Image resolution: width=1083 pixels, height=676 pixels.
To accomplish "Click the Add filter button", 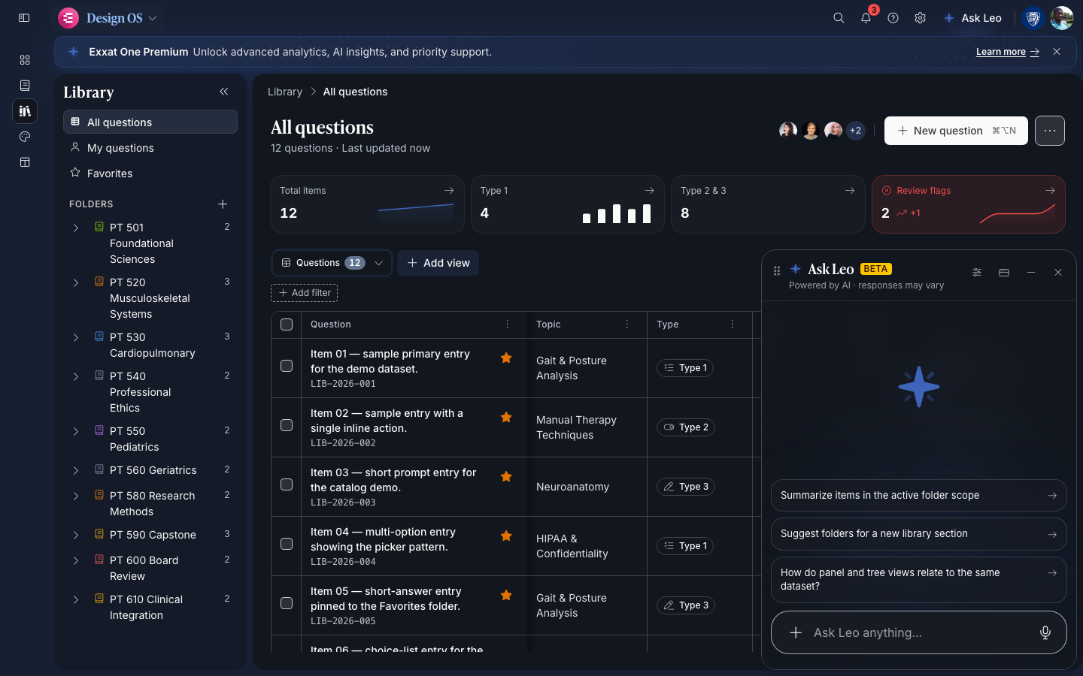I will pos(305,293).
